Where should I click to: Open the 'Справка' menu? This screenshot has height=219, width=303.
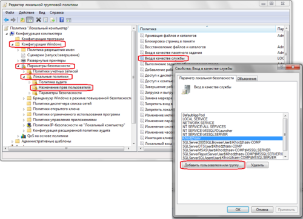click(56, 13)
